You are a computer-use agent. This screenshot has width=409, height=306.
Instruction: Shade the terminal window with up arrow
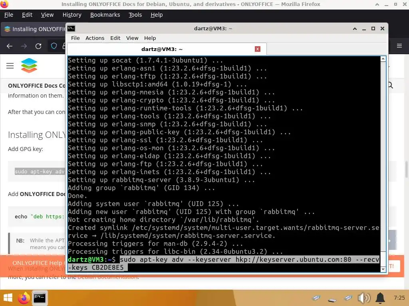pos(355,29)
